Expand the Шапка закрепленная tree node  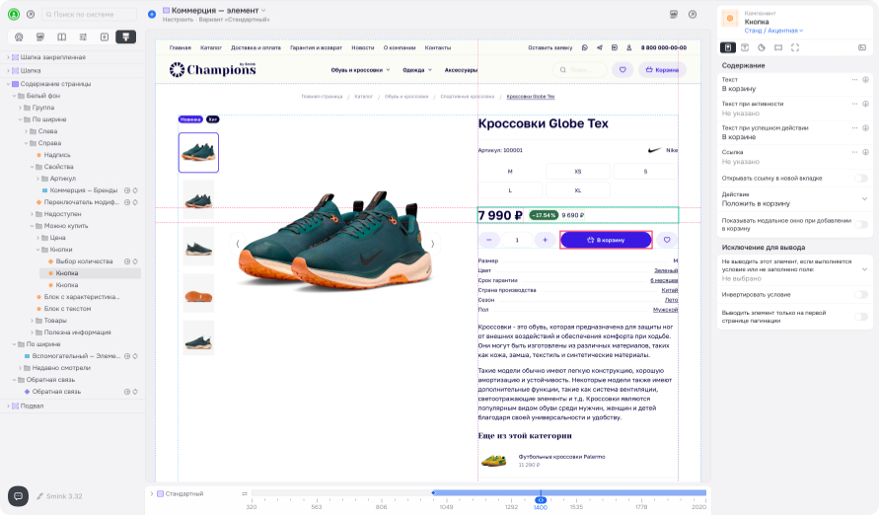tap(9, 57)
